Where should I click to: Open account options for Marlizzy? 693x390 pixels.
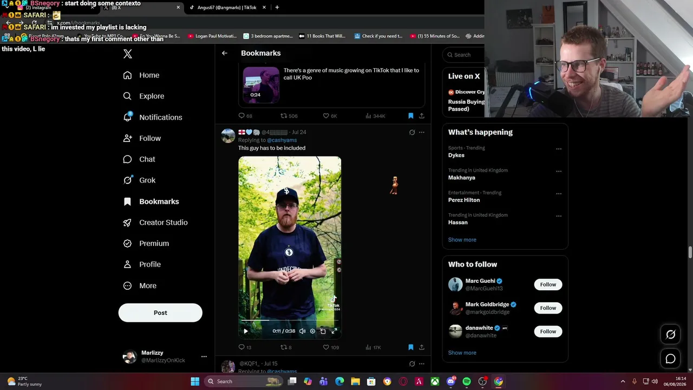click(204, 356)
